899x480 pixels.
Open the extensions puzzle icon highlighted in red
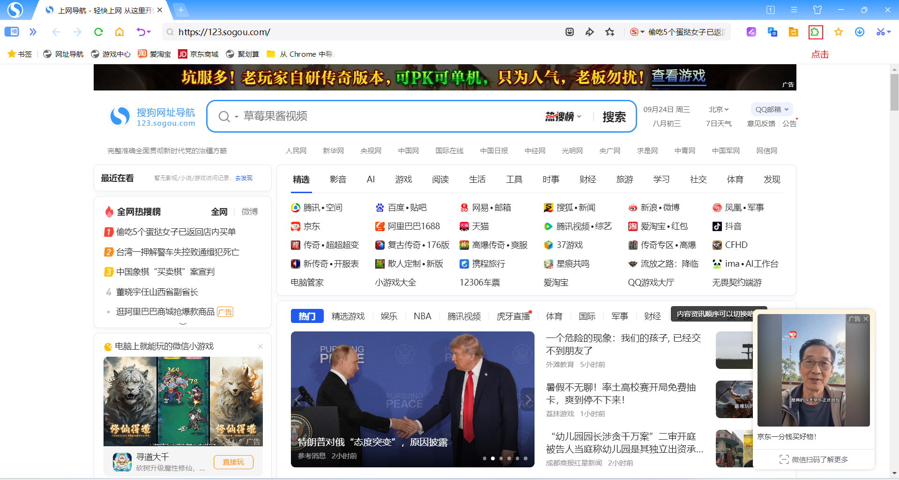click(816, 32)
